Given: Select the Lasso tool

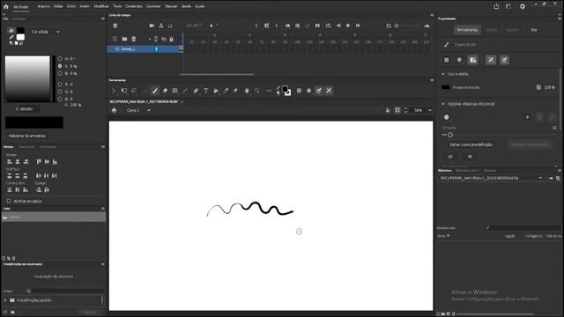Looking at the screenshot, I should click(x=134, y=91).
